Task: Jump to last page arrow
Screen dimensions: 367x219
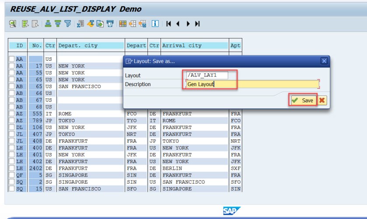Action: (x=197, y=24)
